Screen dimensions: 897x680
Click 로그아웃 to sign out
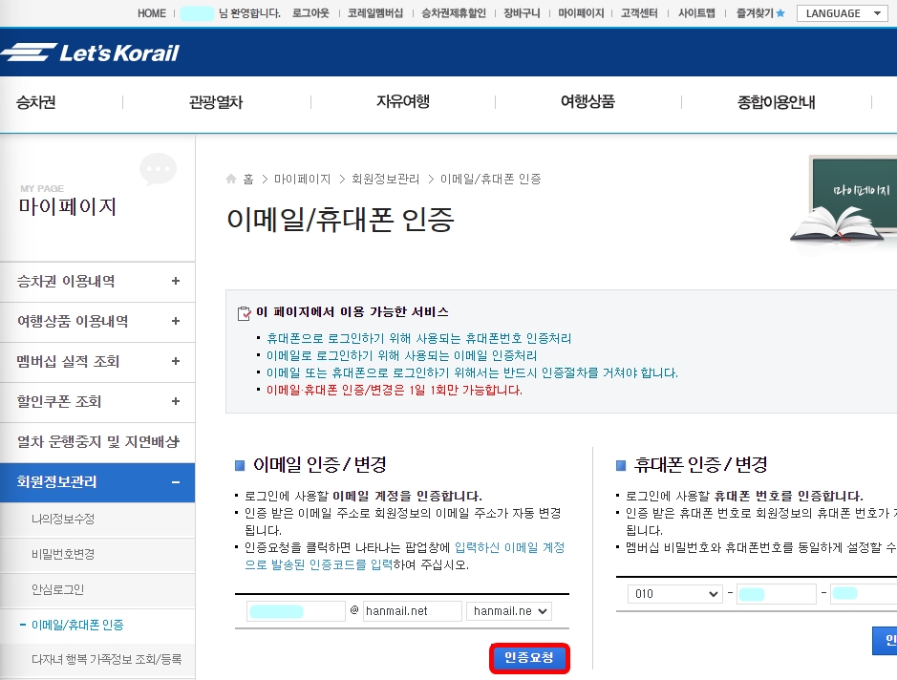(x=311, y=13)
